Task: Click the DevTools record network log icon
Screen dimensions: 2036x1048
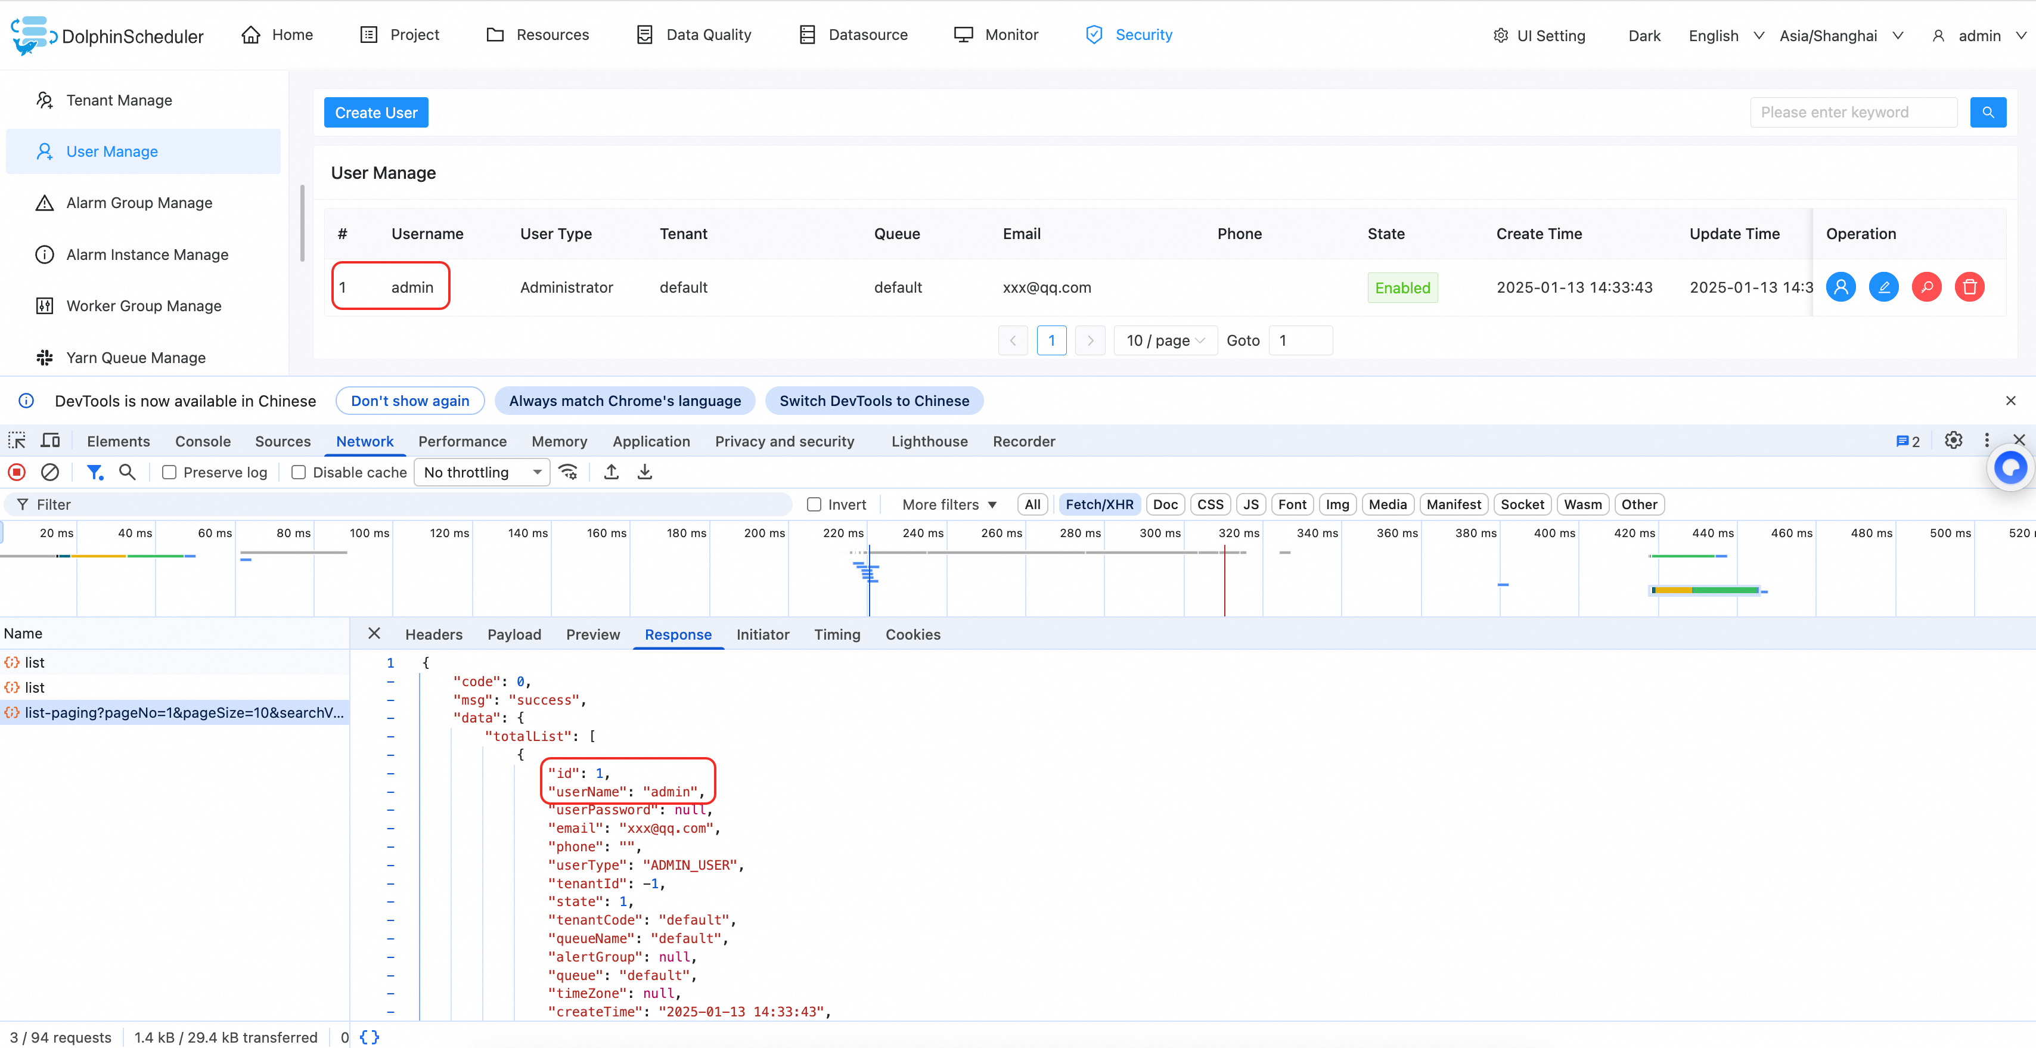Action: click(17, 472)
